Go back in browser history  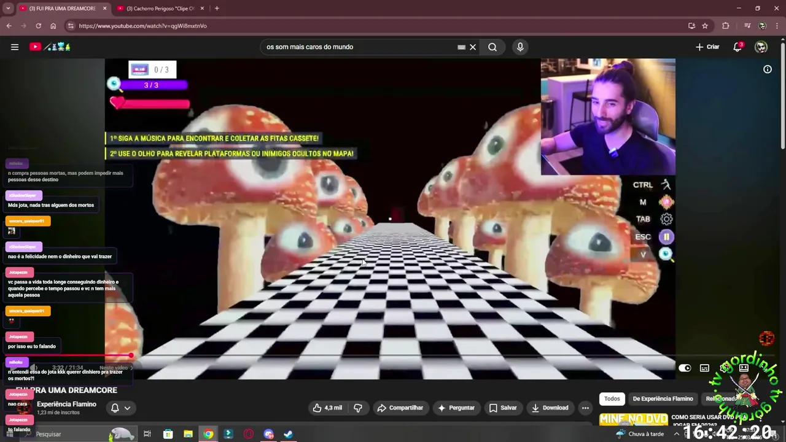tap(9, 26)
